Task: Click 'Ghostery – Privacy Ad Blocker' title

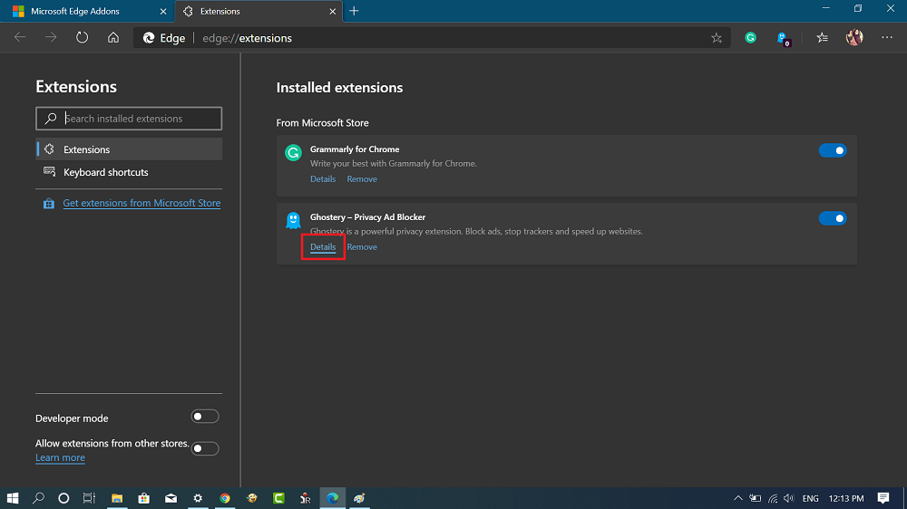Action: pos(368,217)
